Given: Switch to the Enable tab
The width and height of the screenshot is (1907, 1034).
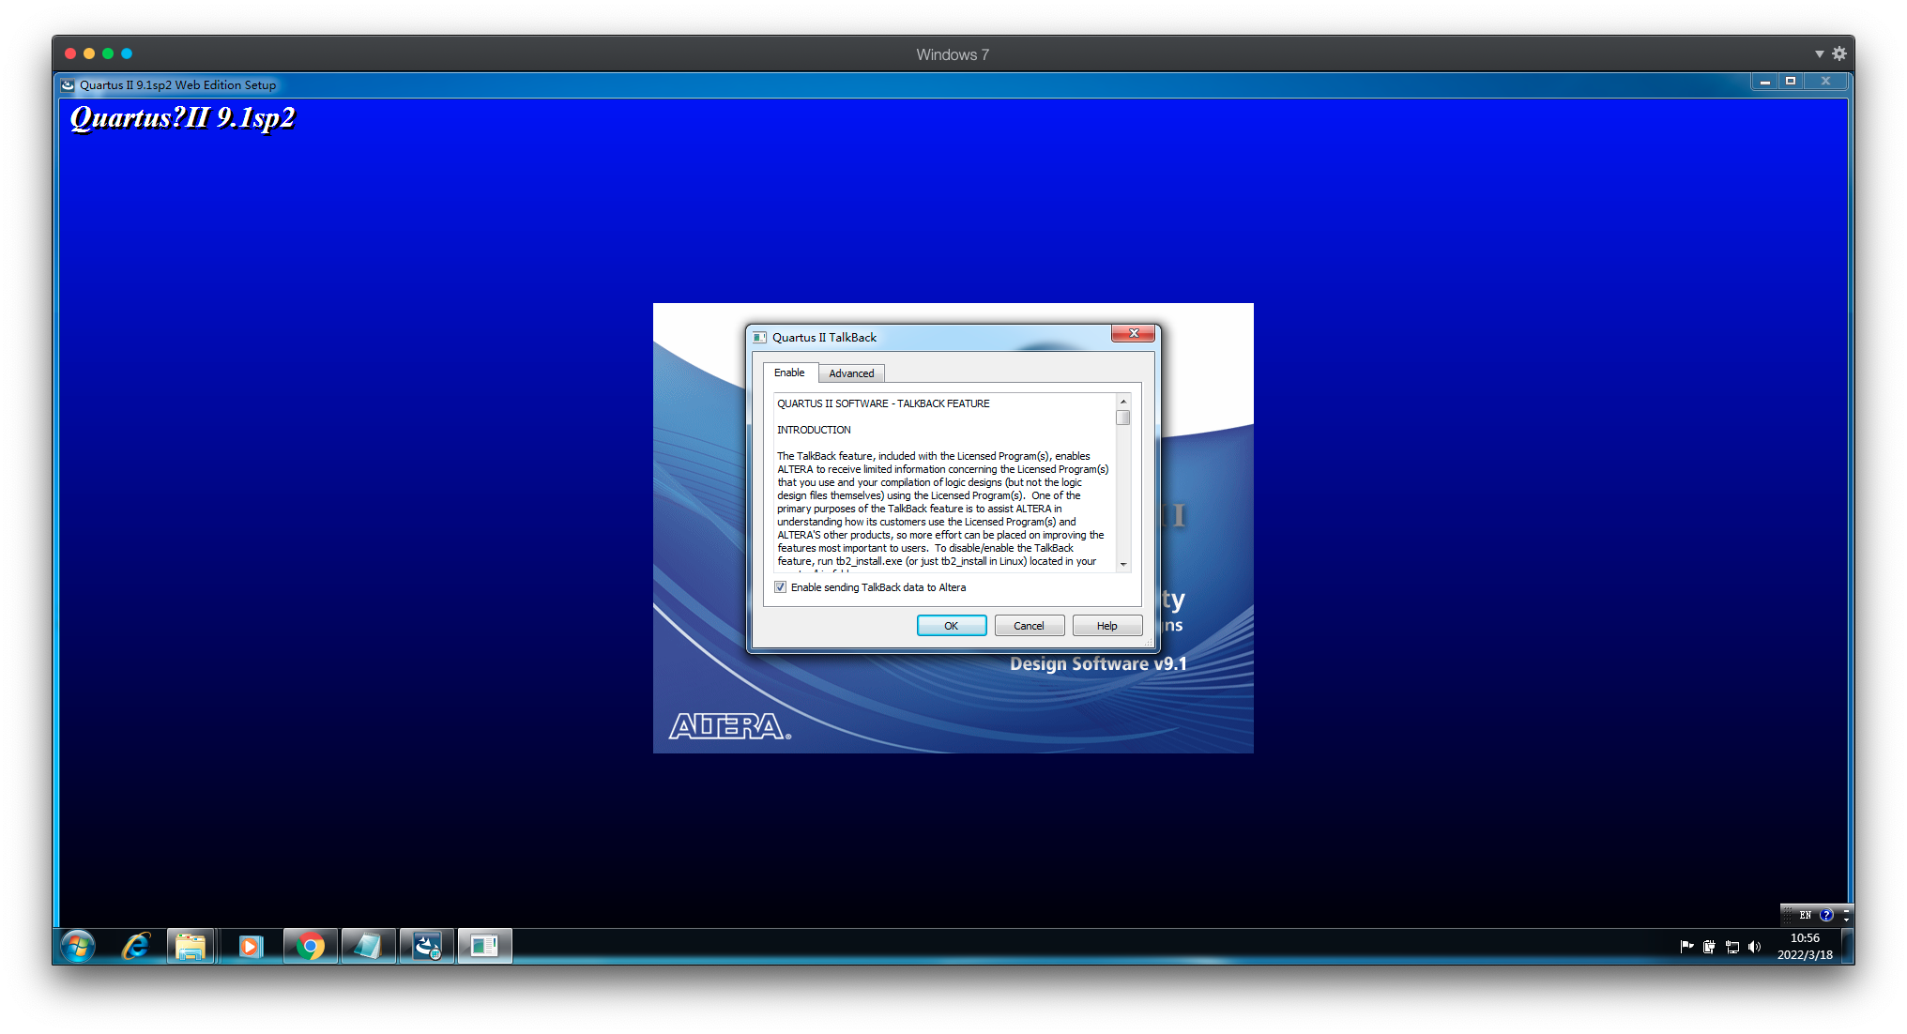Looking at the screenshot, I should (x=789, y=373).
